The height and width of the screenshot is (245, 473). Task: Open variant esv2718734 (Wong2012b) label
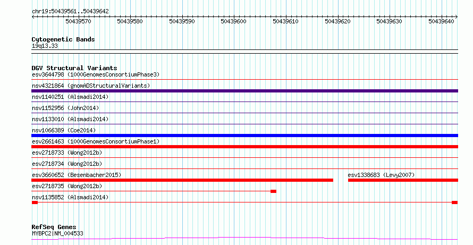(67, 164)
